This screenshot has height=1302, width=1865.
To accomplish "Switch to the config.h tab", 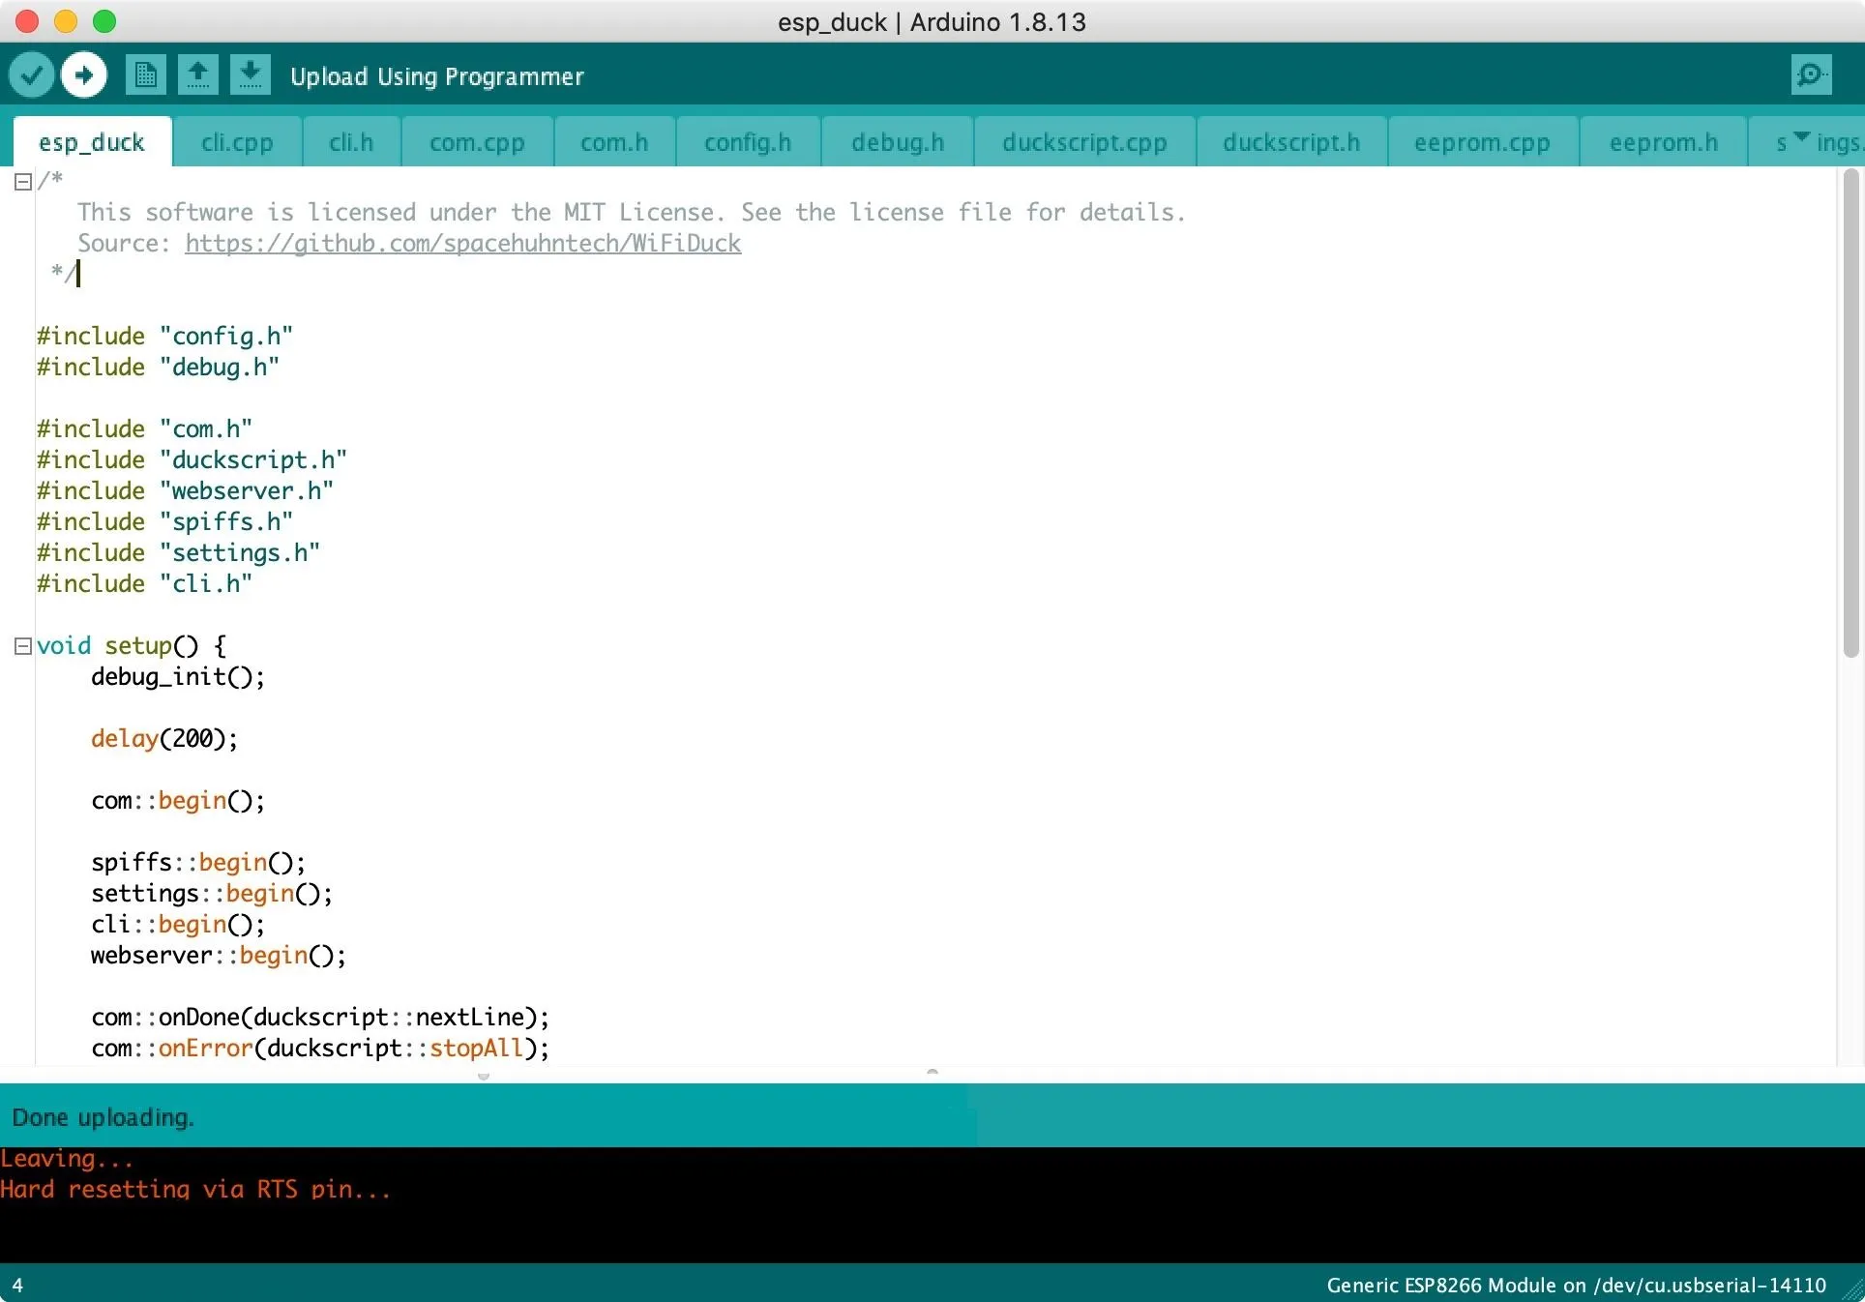I will pos(748,142).
